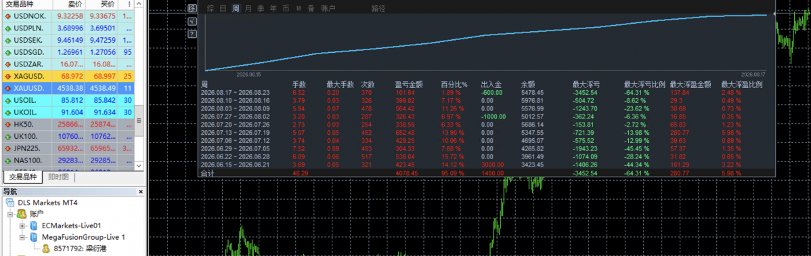Close the 导航 navigator panel
Image resolution: width=811 pixels, height=256 pixels.
[x=141, y=192]
